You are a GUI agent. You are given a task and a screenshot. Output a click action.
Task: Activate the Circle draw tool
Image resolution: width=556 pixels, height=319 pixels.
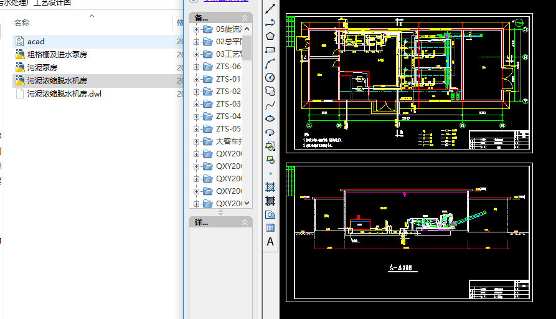click(270, 77)
